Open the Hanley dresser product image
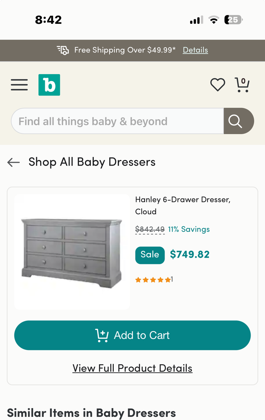The width and height of the screenshot is (265, 420). tap(72, 252)
